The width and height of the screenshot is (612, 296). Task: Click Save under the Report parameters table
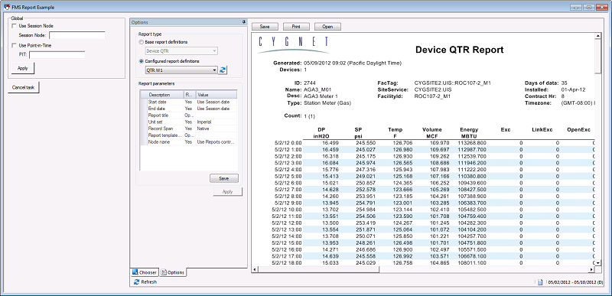(224, 178)
